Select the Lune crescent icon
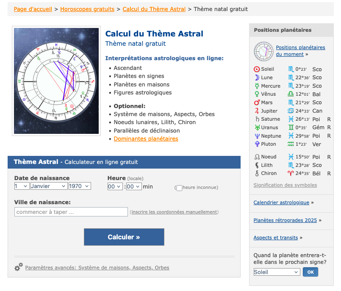This screenshot has width=341, height=291. [258, 77]
